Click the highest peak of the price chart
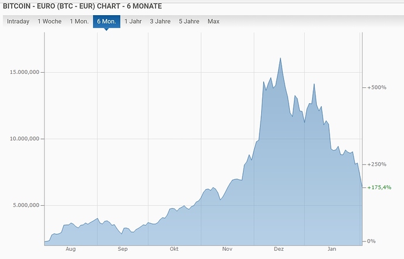Image resolution: width=404 pixels, height=259 pixels. click(x=280, y=58)
